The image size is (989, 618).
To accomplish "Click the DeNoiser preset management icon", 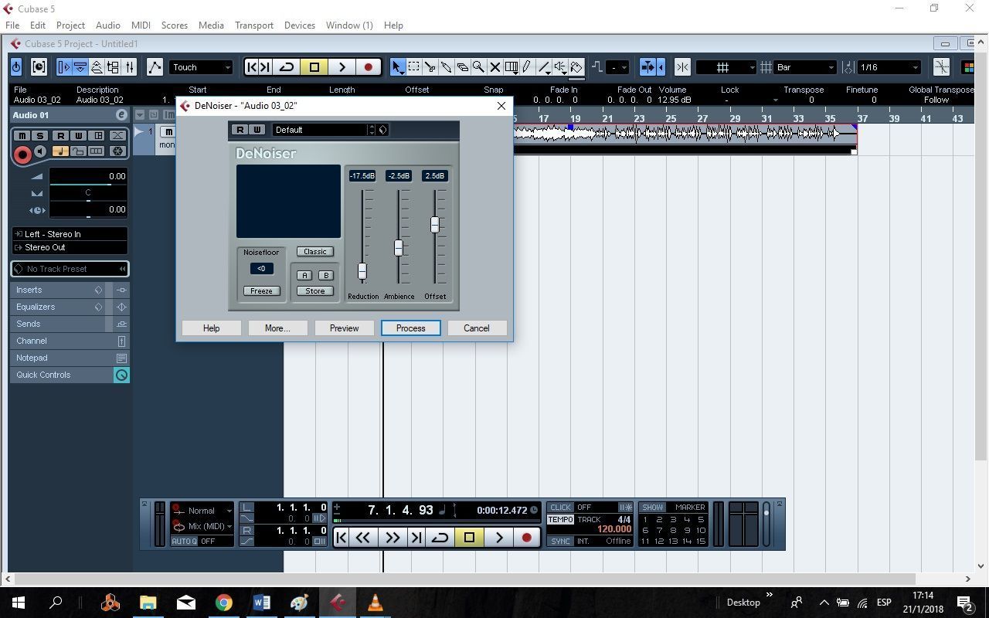I will [383, 130].
